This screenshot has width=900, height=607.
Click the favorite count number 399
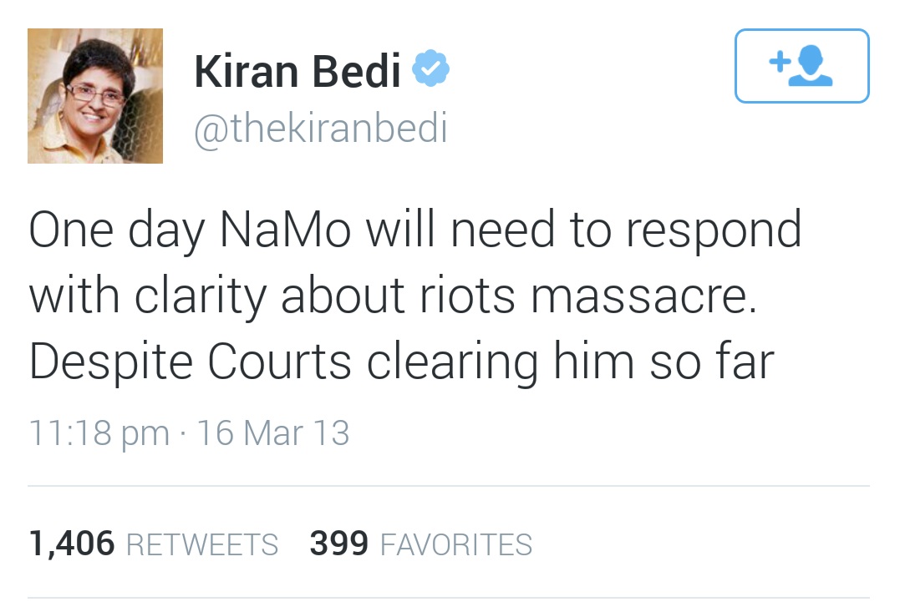tap(338, 542)
